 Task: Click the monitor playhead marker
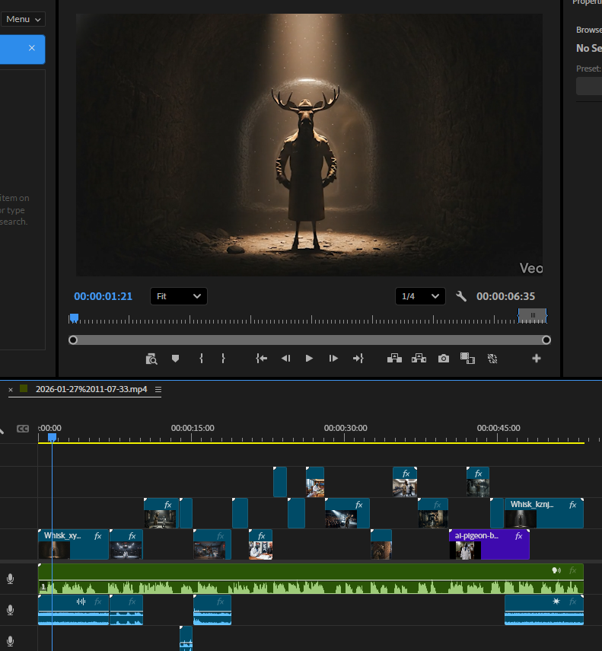(x=75, y=318)
